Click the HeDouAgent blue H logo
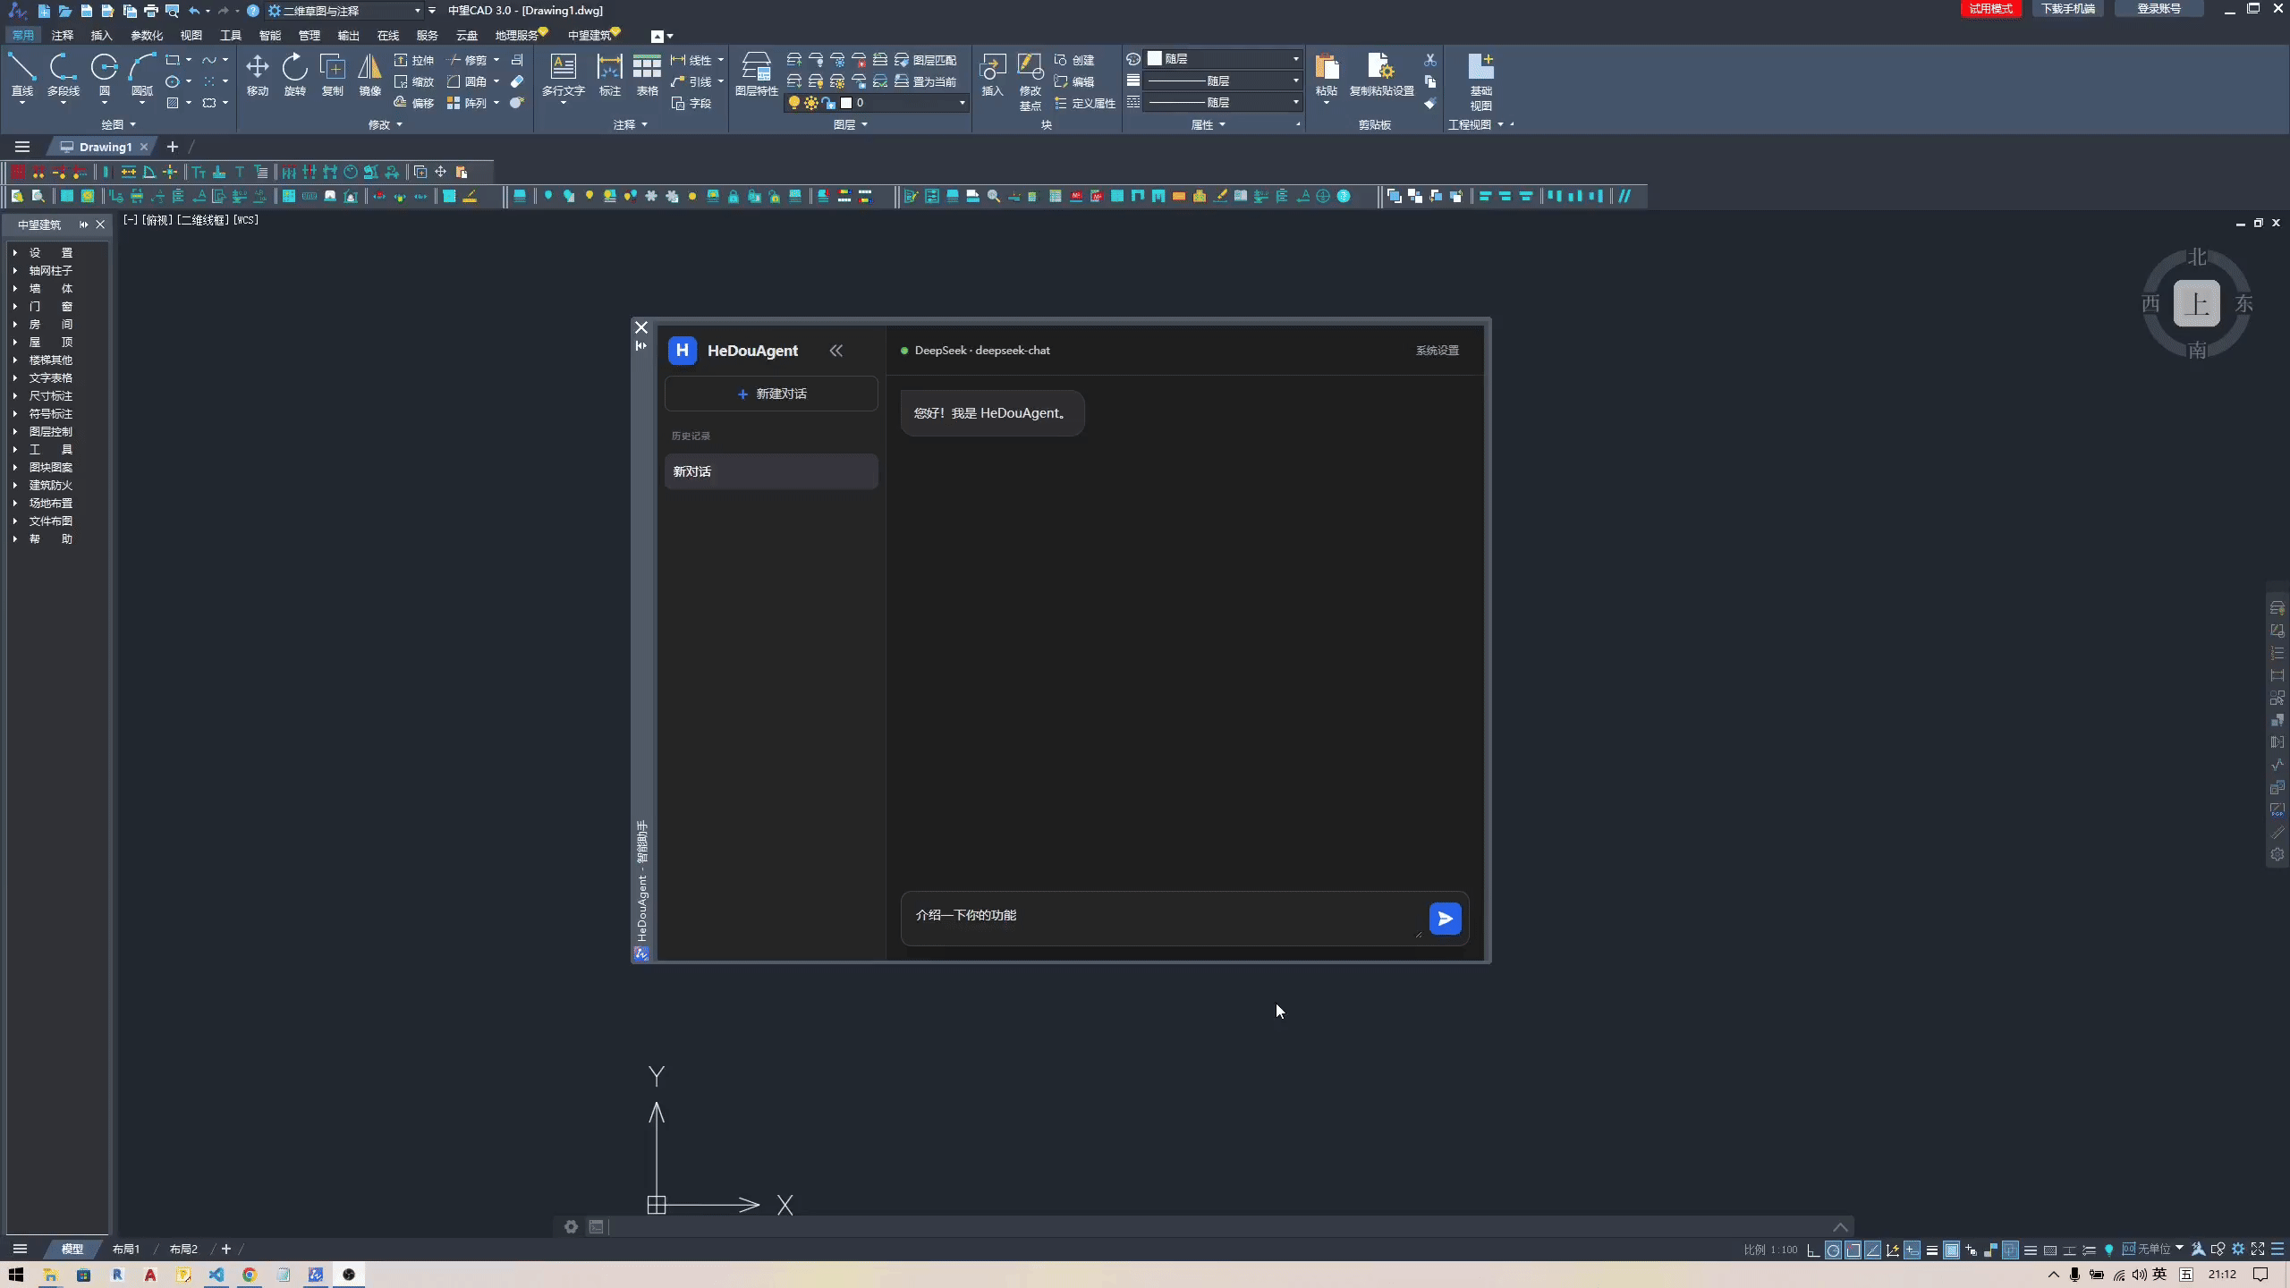 pos(683,351)
